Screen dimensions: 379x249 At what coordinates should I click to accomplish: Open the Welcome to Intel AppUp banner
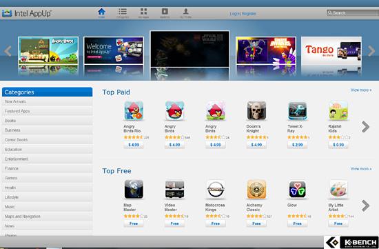(x=114, y=50)
